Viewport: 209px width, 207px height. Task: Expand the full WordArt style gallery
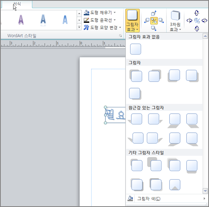coord(79,27)
